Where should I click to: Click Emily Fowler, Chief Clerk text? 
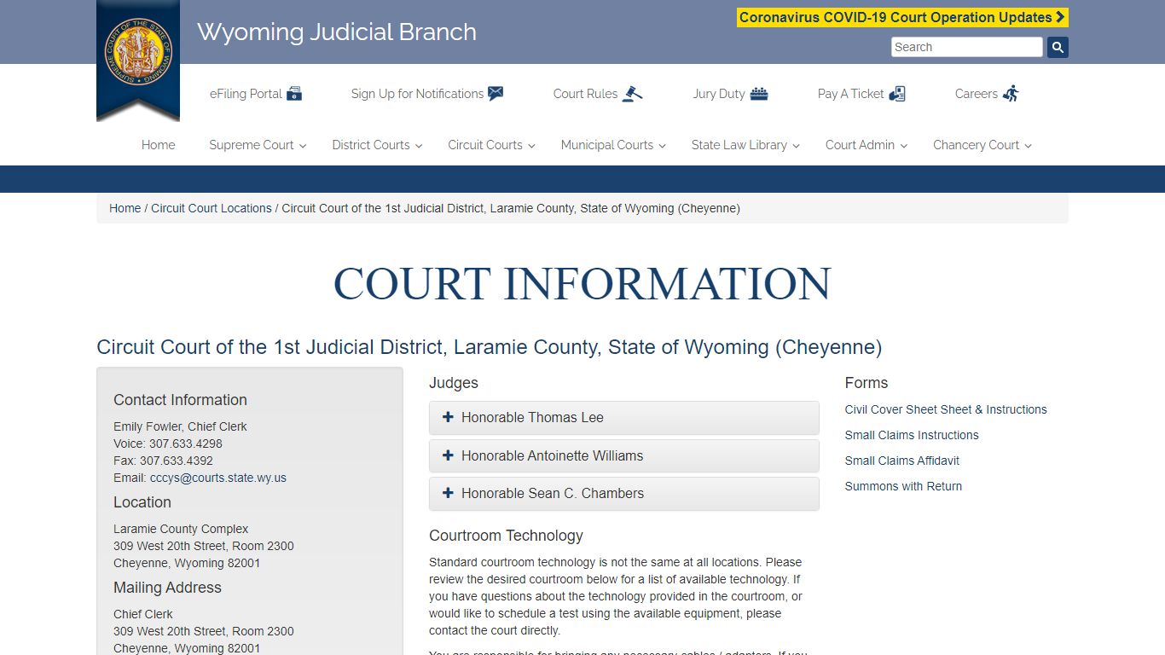pyautogui.click(x=180, y=426)
